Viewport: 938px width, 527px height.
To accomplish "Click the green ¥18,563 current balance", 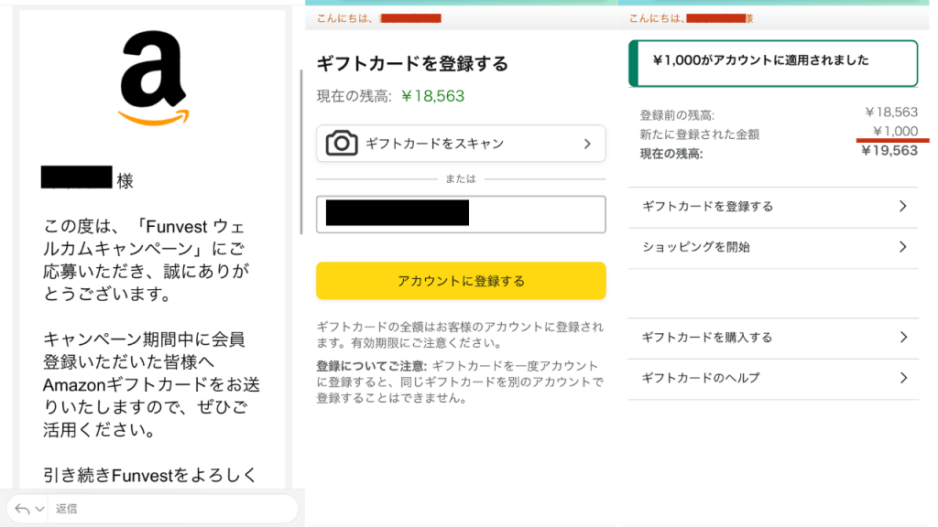I will click(432, 95).
